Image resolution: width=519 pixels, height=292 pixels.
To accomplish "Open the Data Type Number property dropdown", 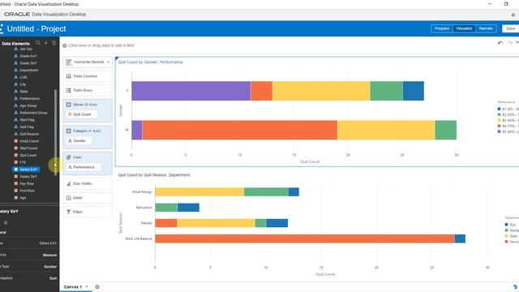I will [x=50, y=267].
